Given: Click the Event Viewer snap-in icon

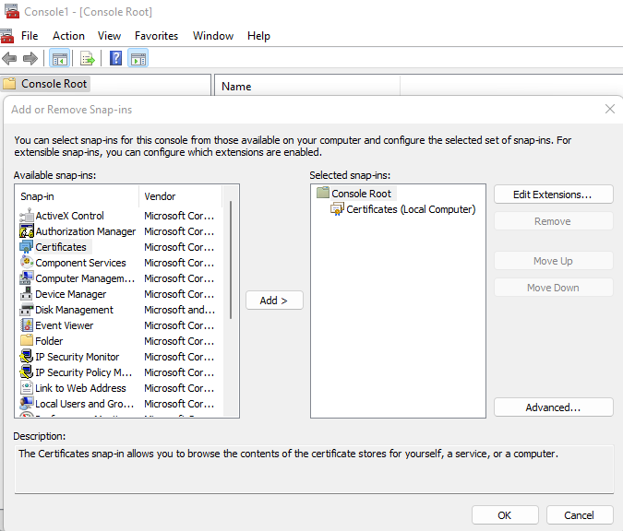Looking at the screenshot, I should [26, 325].
